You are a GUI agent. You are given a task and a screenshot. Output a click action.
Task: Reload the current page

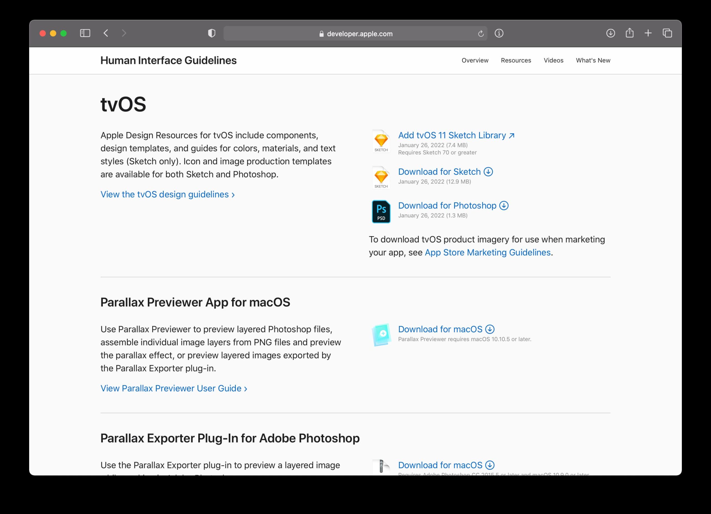pos(480,34)
